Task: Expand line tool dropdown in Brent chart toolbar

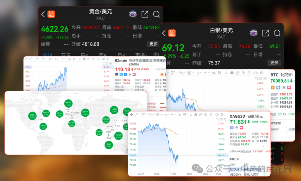Action: click(x=33, y=59)
